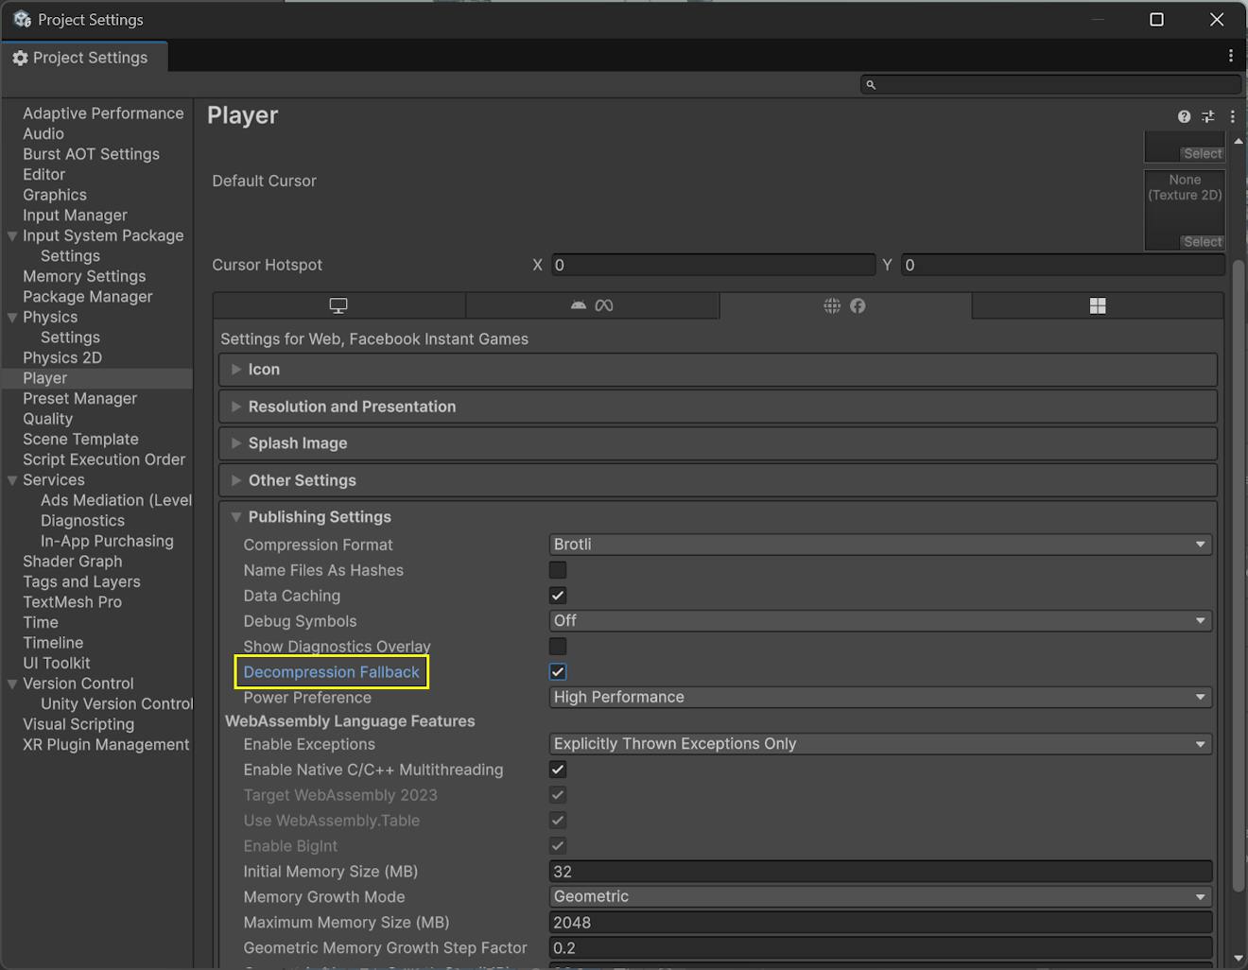This screenshot has width=1248, height=970.
Task: Toggle Show Diagnostics Overlay checkbox
Action: 558,647
